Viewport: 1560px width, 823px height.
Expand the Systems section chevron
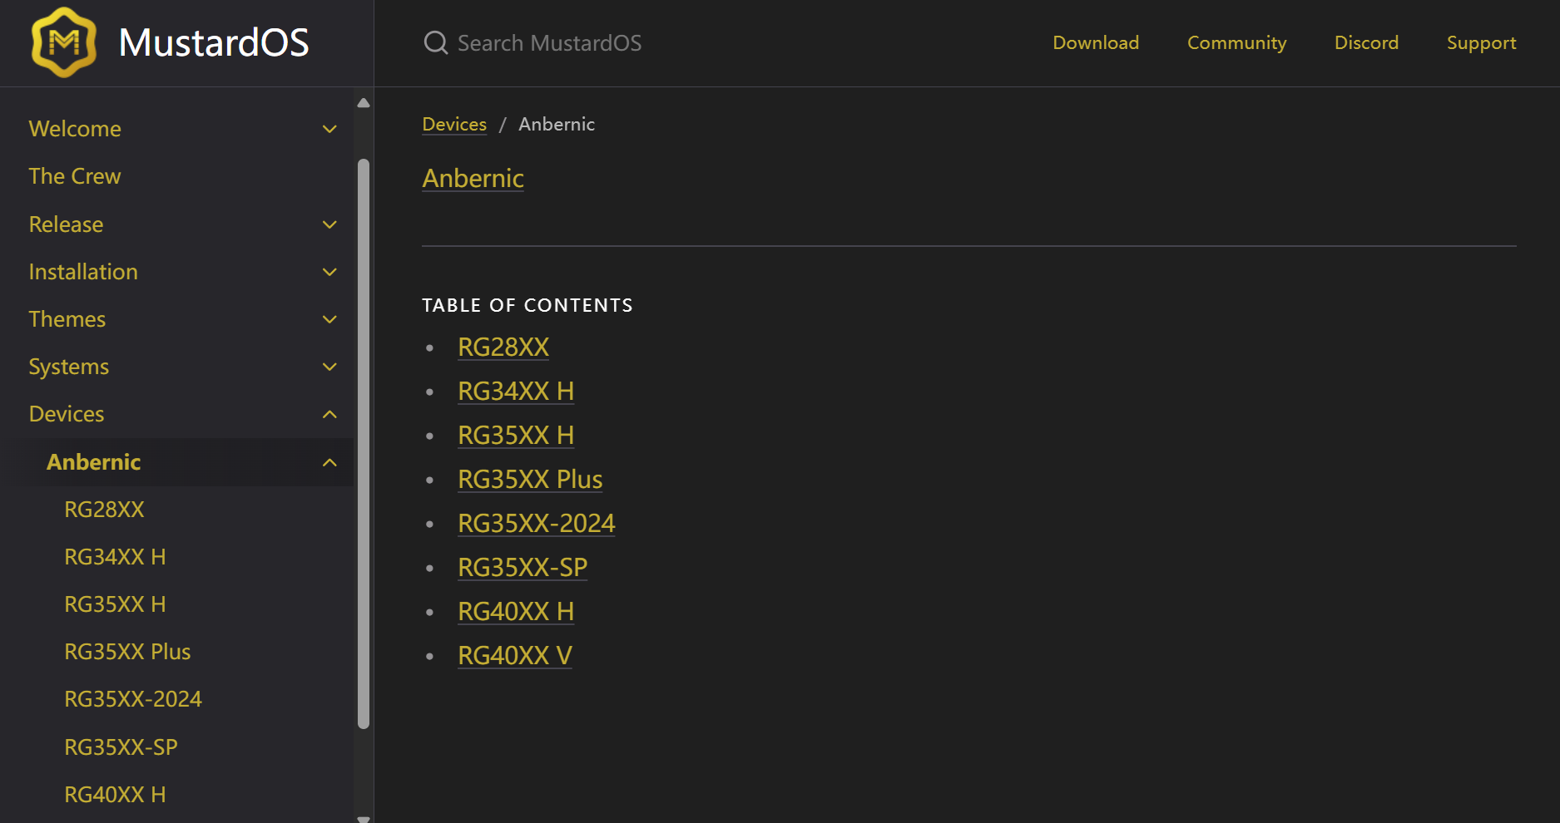(x=329, y=367)
